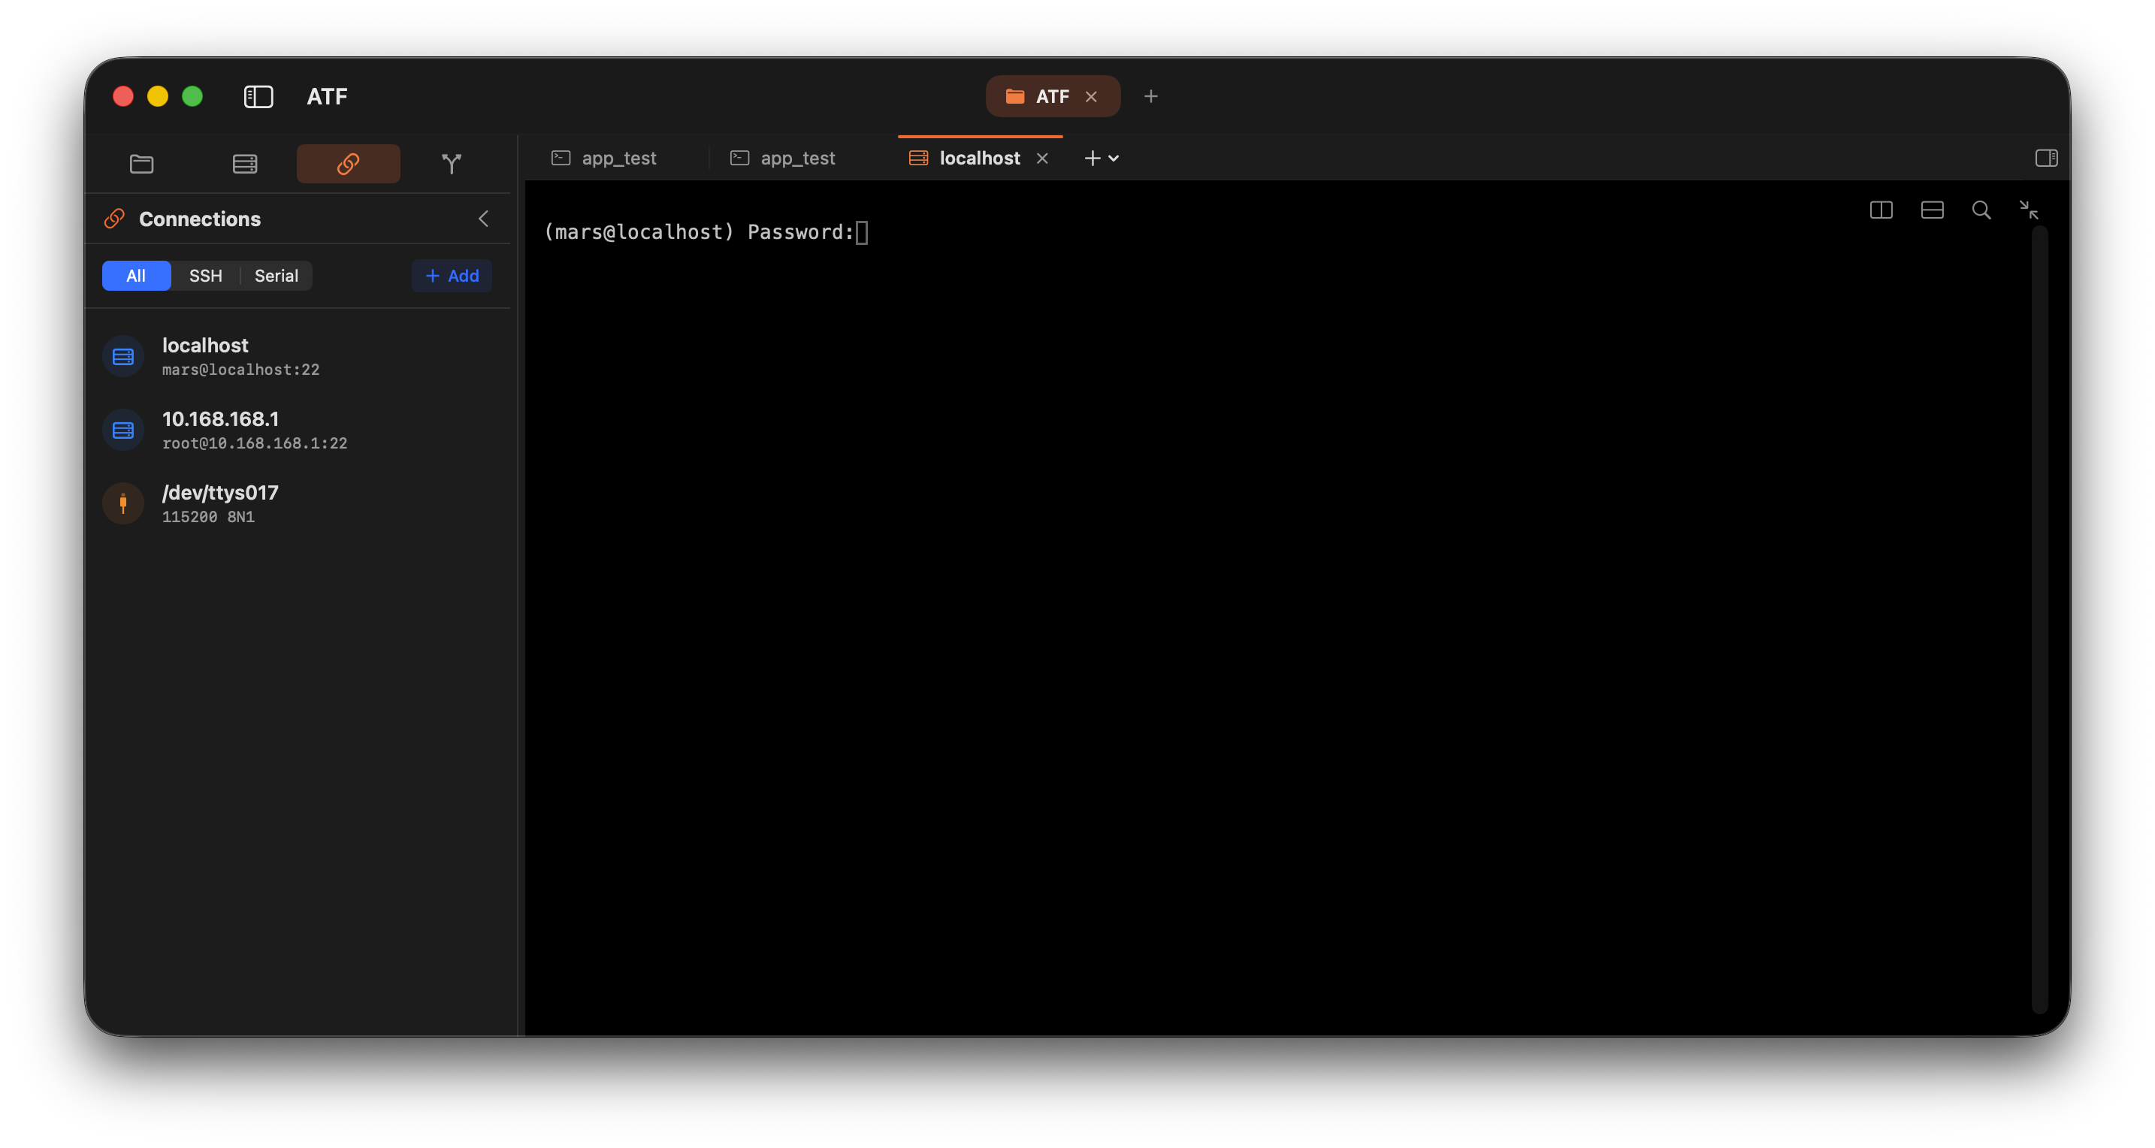Open the branch/git sidebar tab icon
The image size is (2155, 1148).
[452, 163]
